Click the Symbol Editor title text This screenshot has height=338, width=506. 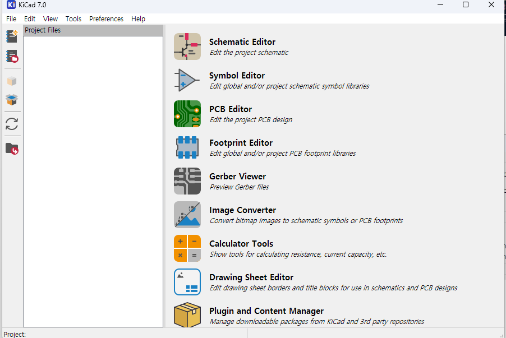pyautogui.click(x=237, y=76)
